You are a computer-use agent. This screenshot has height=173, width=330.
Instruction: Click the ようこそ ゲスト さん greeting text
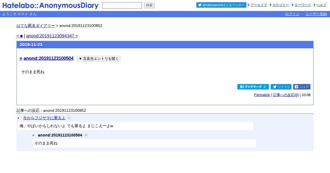19,14
